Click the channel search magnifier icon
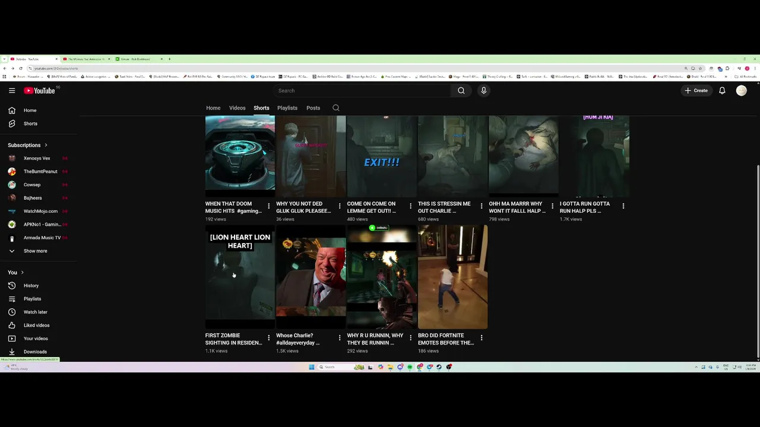This screenshot has width=760, height=427. [336, 108]
